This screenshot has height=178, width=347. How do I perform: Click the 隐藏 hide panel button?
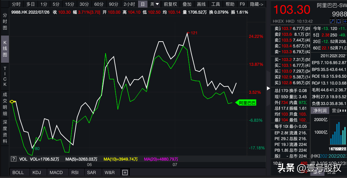click(256, 4)
